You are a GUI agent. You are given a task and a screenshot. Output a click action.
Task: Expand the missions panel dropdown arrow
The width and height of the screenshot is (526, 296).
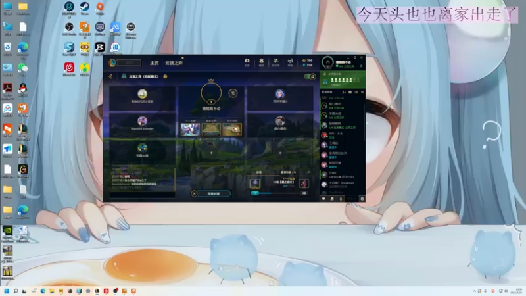(308, 172)
